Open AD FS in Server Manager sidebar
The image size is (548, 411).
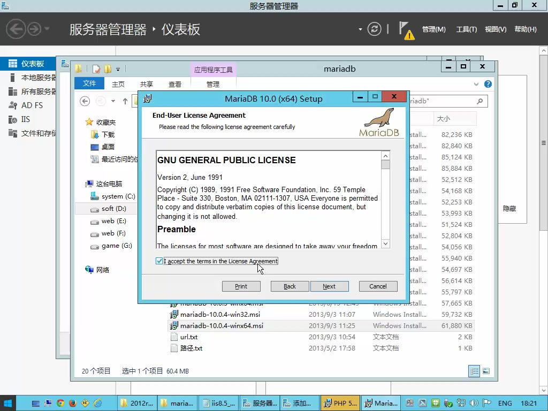[x=28, y=105]
